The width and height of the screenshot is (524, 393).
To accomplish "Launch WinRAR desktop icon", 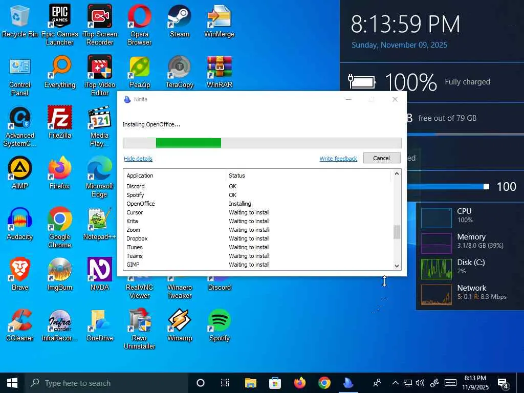I will [219, 72].
